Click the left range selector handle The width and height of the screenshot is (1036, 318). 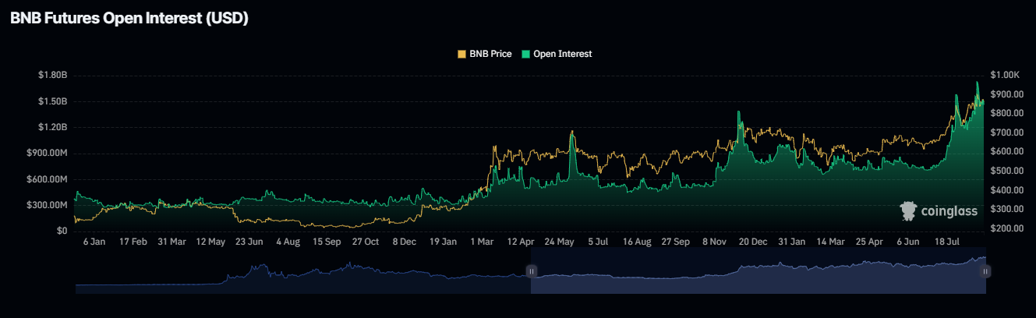click(x=531, y=271)
